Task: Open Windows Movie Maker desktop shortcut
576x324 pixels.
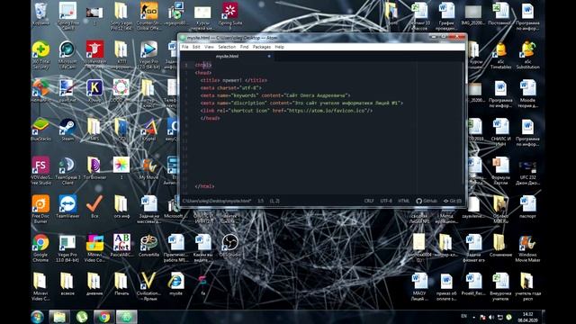Action: click(527, 248)
